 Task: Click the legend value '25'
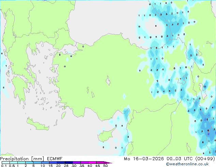[66, 166]
